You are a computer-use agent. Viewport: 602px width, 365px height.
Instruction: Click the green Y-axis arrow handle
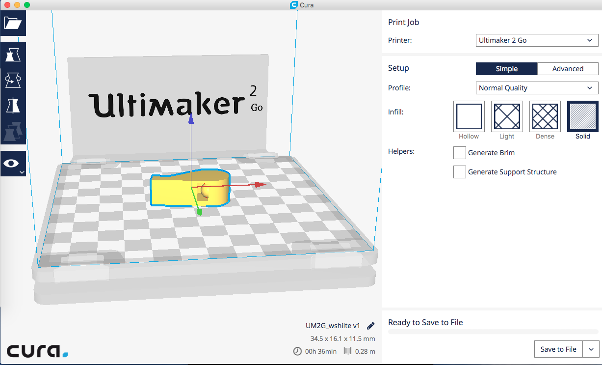click(199, 211)
